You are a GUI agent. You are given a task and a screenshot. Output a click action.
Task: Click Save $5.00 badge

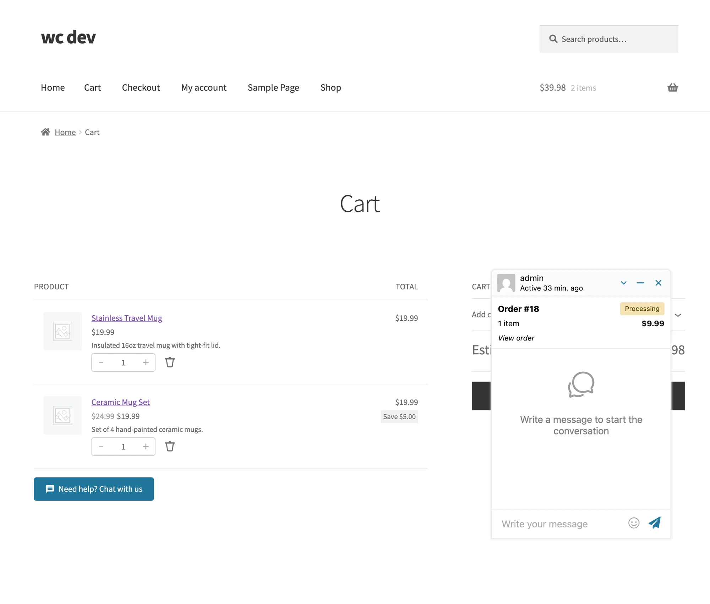[399, 416]
